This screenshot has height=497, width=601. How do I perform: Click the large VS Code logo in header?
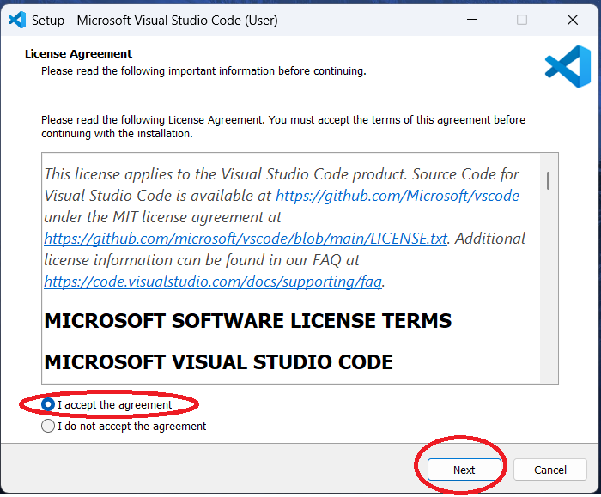[567, 67]
